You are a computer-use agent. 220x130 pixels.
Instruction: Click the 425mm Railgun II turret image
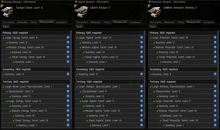pos(81,12)
